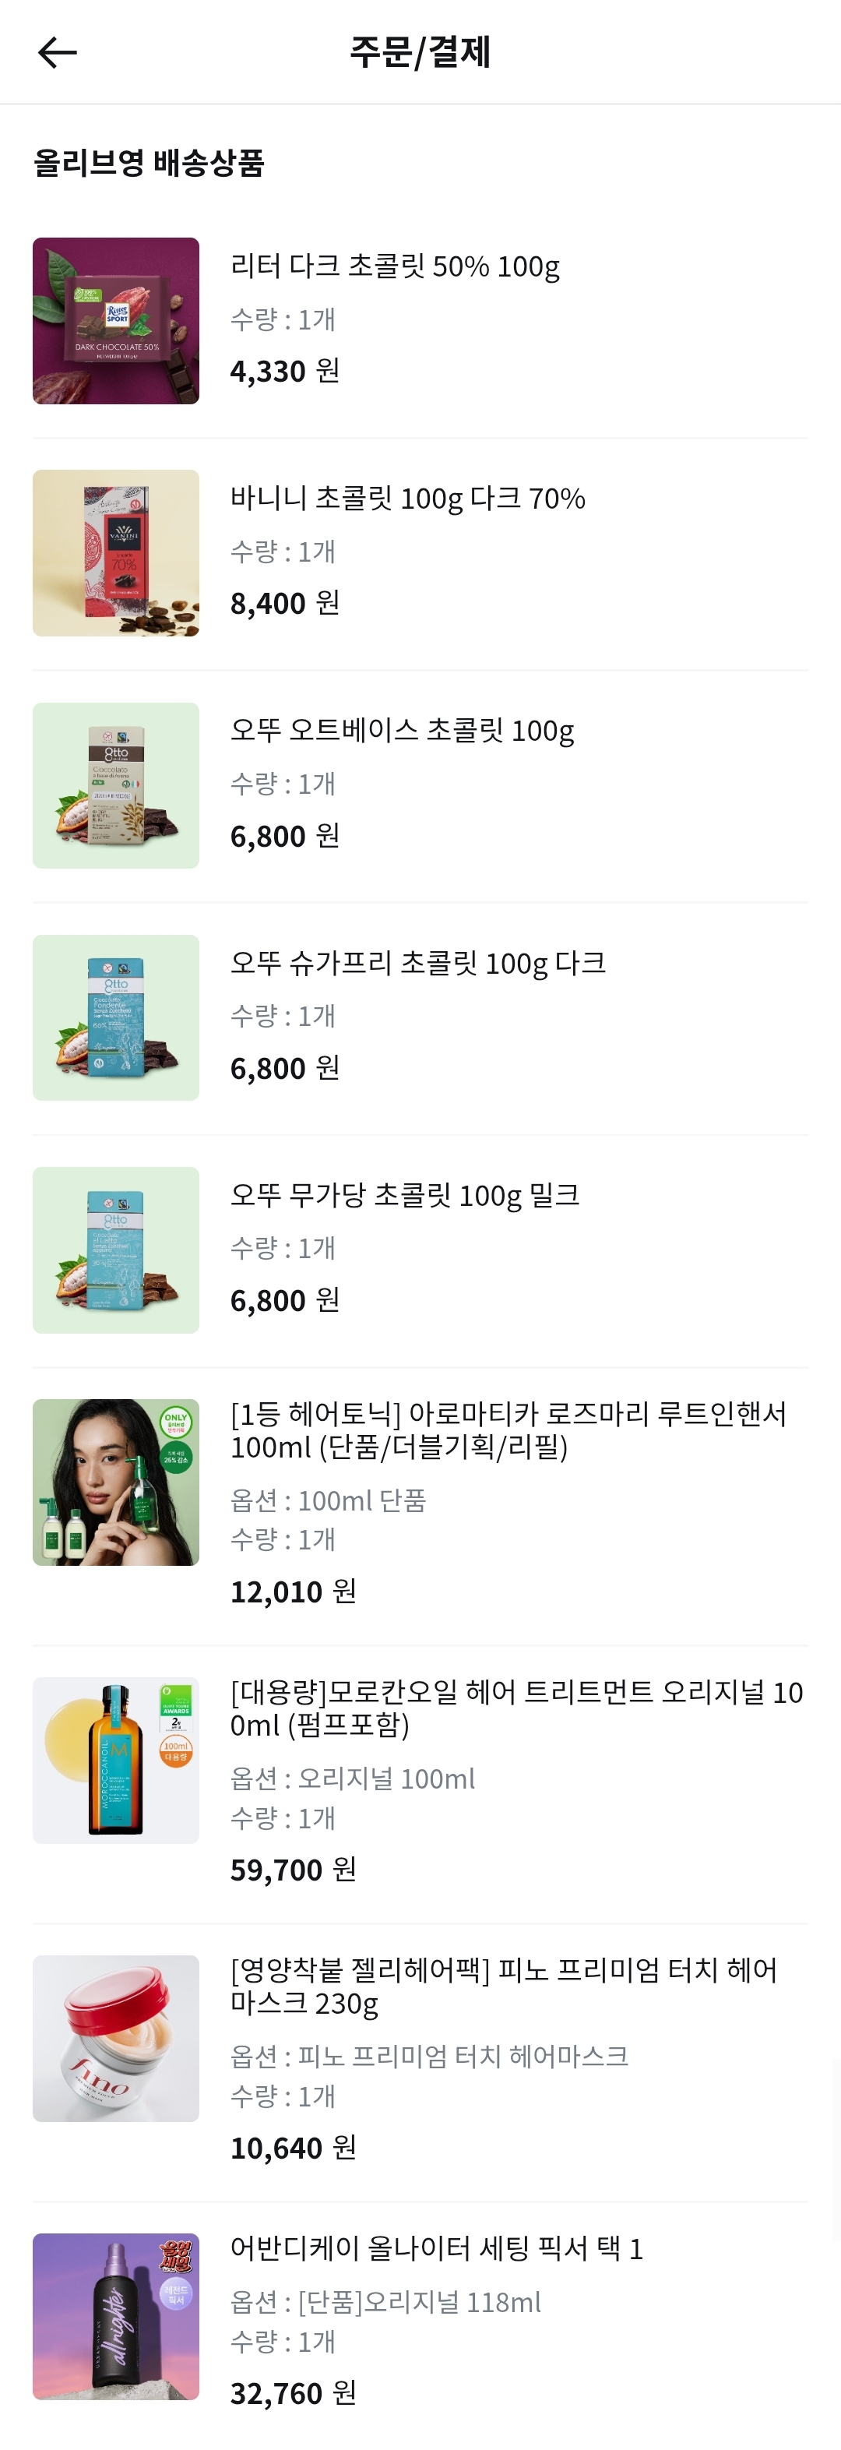Tap the 바니니 초콜릿 100g 다크 70% title
841x2450 pixels.
408,498
